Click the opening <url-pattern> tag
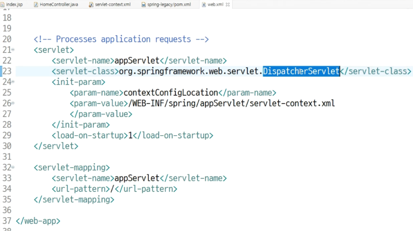 [81, 189]
